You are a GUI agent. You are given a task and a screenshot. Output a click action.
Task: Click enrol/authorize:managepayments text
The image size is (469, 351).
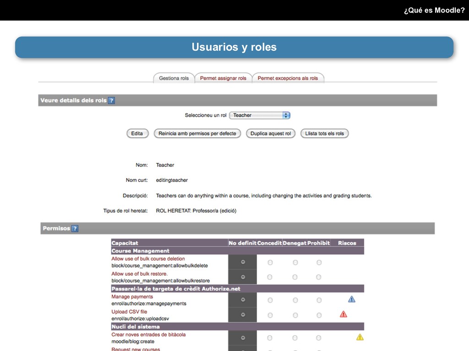click(149, 303)
